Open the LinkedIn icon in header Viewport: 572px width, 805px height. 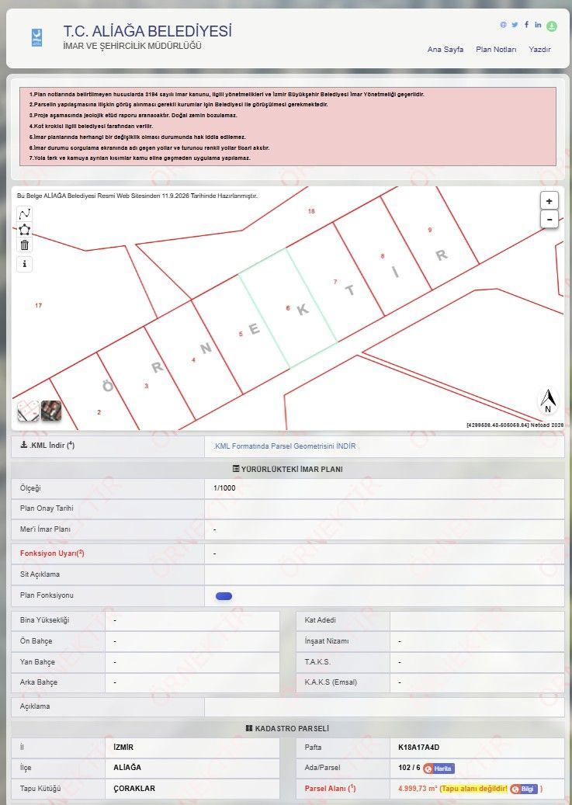pos(538,25)
